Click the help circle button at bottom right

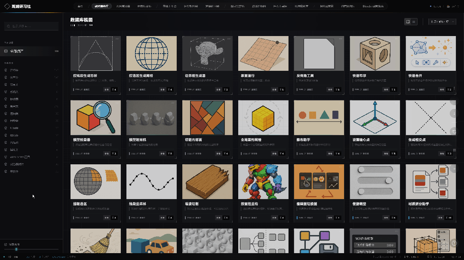[x=454, y=243]
